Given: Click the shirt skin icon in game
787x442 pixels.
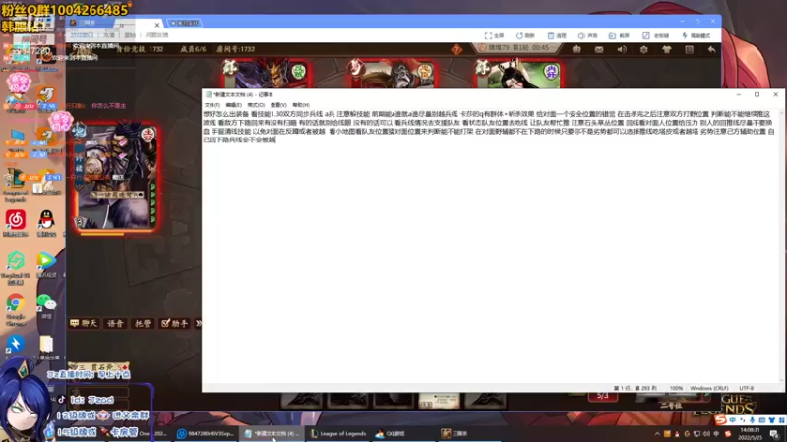Looking at the screenshot, I should click(x=667, y=49).
